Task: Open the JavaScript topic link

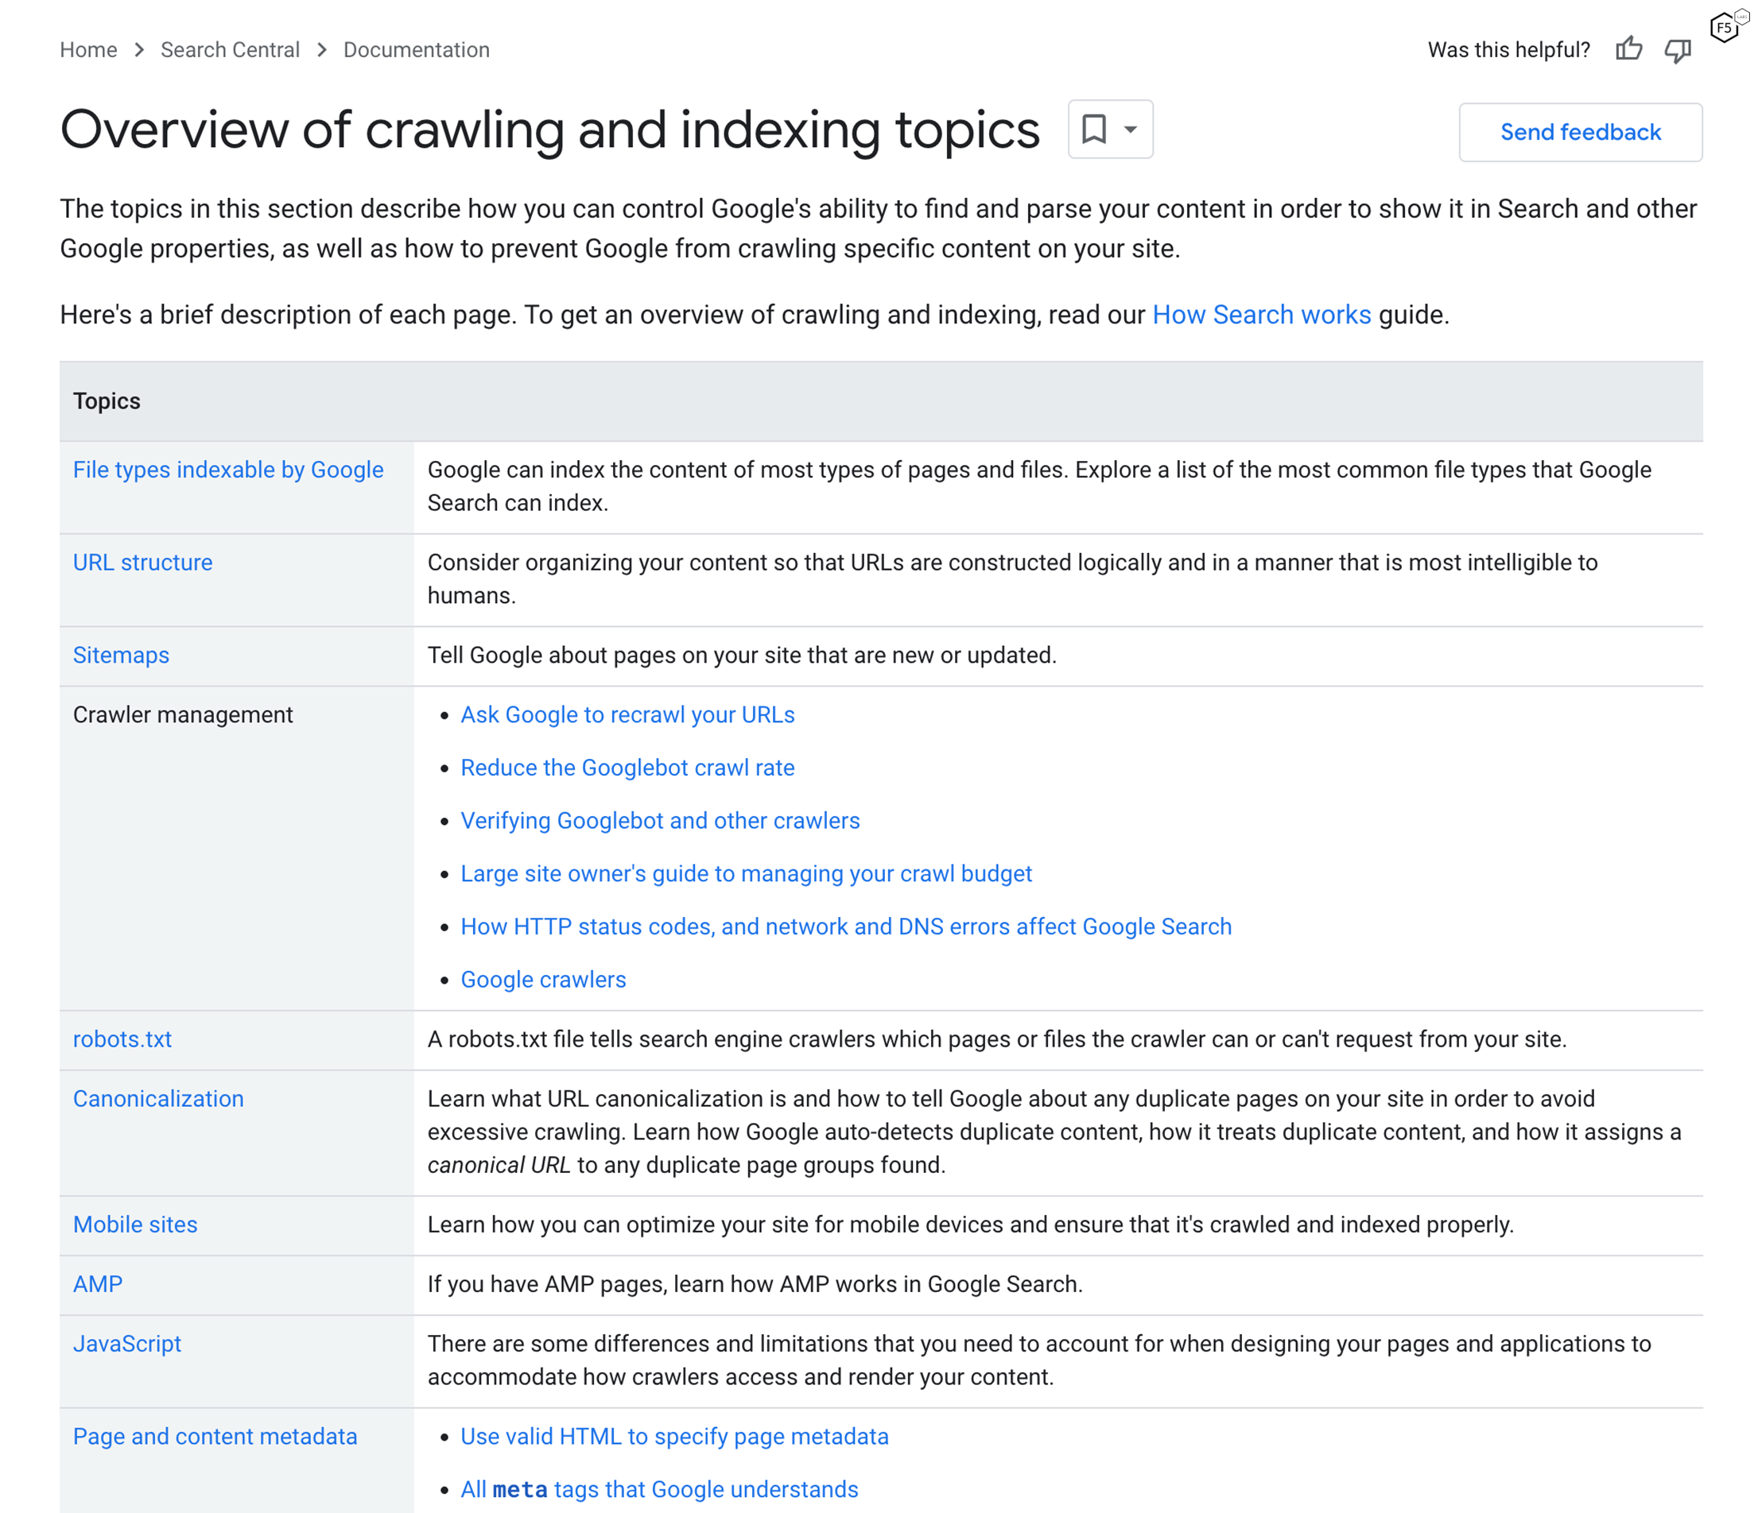Action: tap(127, 1345)
